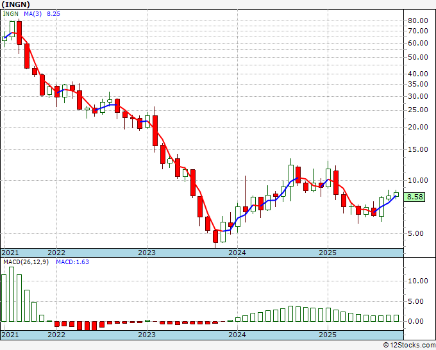The width and height of the screenshot is (436, 350).
Task: Click the 30.00 price axis label
Action: click(x=418, y=96)
